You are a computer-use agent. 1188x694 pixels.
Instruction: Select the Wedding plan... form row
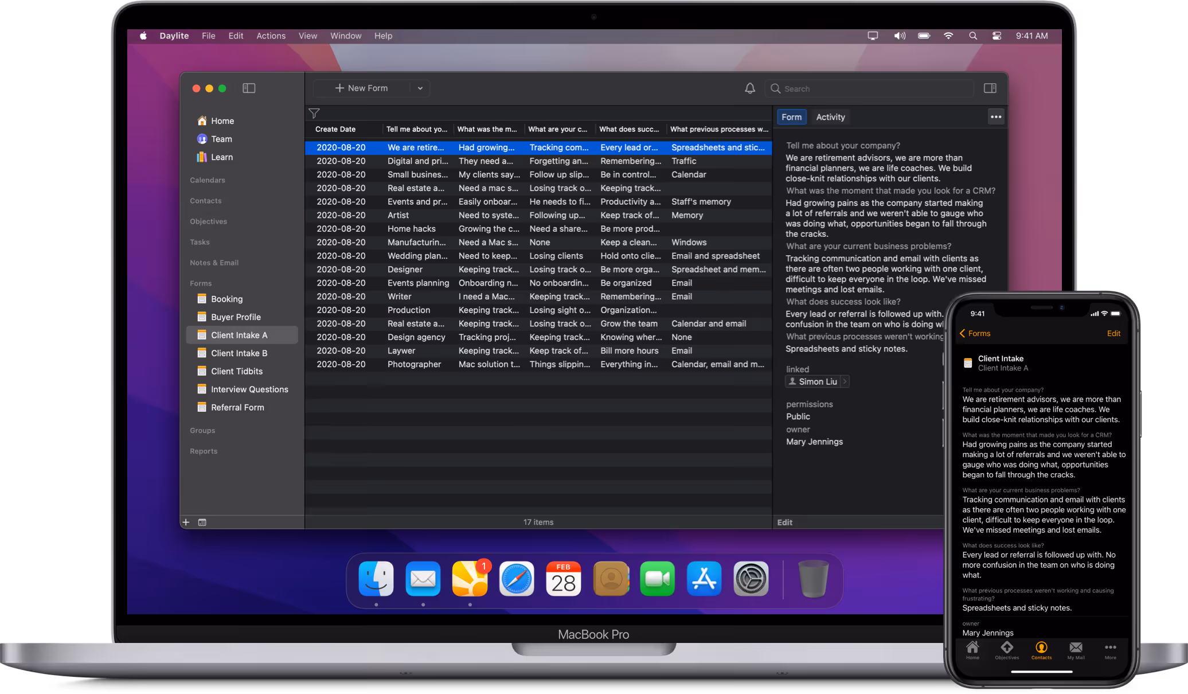538,256
